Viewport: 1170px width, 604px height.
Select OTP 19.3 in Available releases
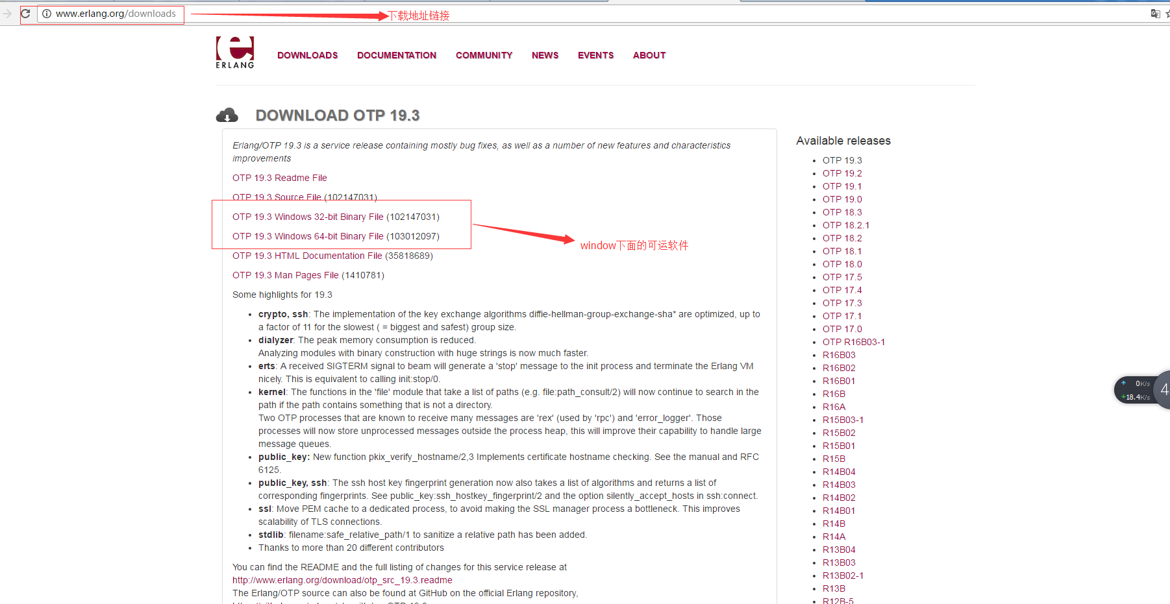pos(842,160)
